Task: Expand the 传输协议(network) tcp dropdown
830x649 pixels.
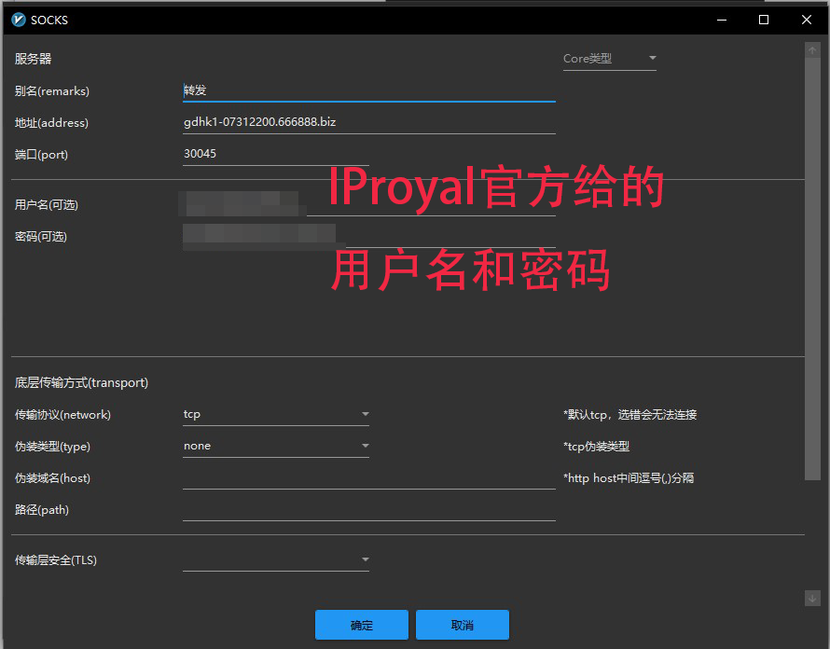Action: pyautogui.click(x=276, y=415)
